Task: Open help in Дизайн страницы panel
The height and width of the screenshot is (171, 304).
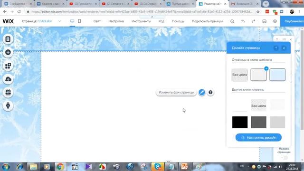Action: 276,48
